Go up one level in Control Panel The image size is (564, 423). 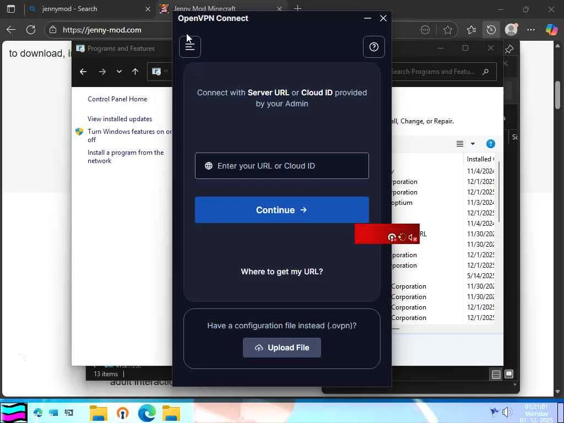(x=135, y=72)
